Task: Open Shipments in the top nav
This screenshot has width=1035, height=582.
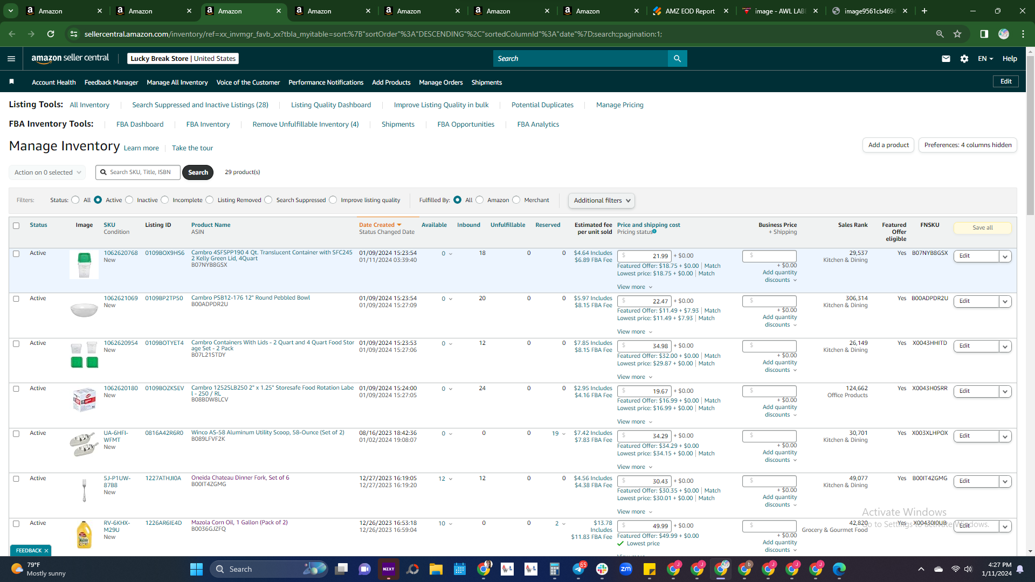Action: pos(487,82)
